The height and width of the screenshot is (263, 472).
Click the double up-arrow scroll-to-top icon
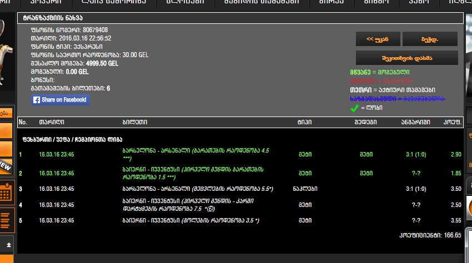[8, 245]
